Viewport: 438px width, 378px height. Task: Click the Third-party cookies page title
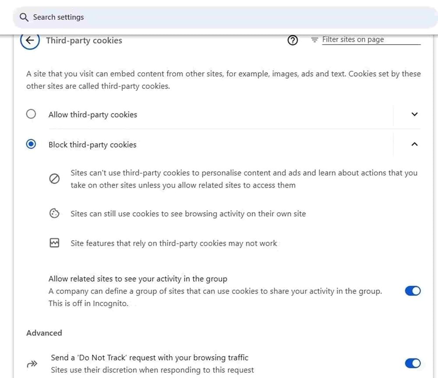coord(84,41)
